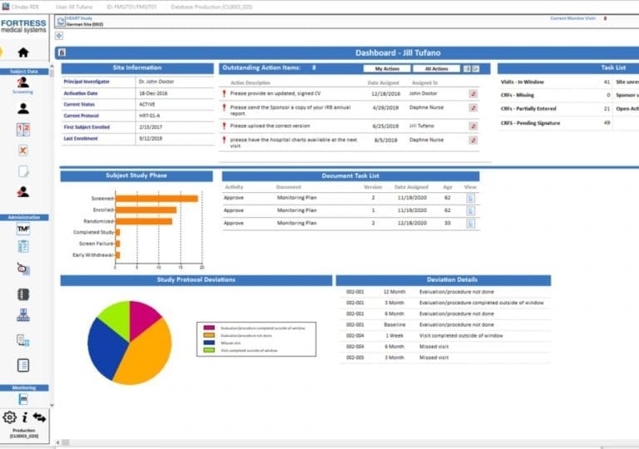View the first Monitoring Plan document
Image resolution: width=639 pixels, height=449 pixels.
coord(470,199)
